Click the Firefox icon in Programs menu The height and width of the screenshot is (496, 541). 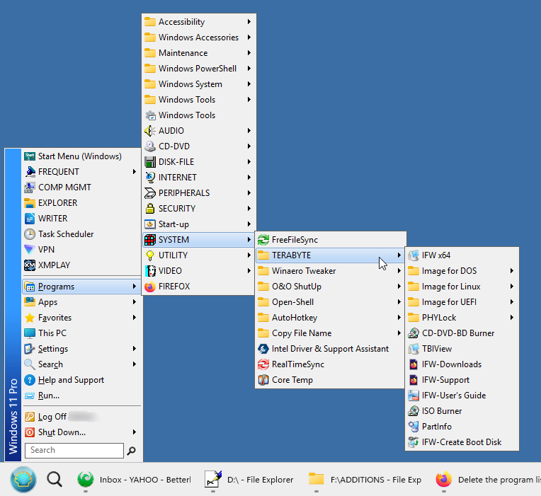[150, 287]
